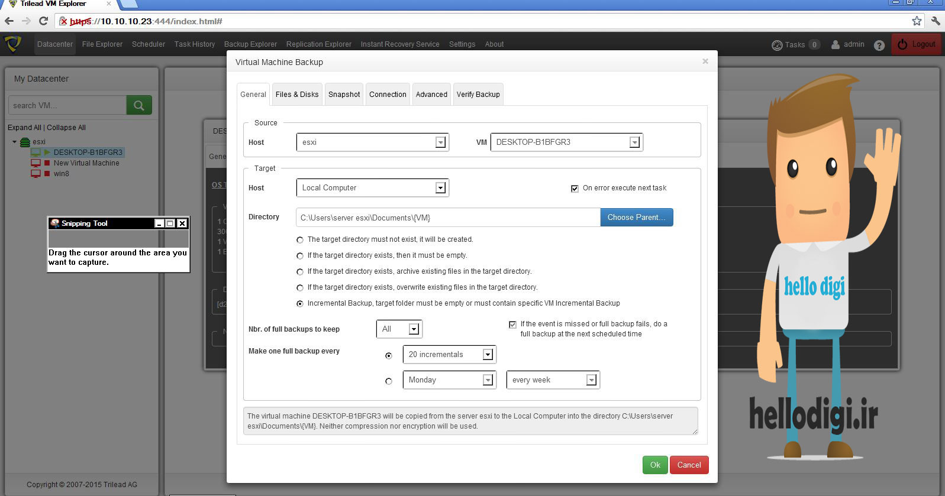Select the '20 incrementals' radio button
Image resolution: width=945 pixels, height=496 pixels.
pos(389,356)
